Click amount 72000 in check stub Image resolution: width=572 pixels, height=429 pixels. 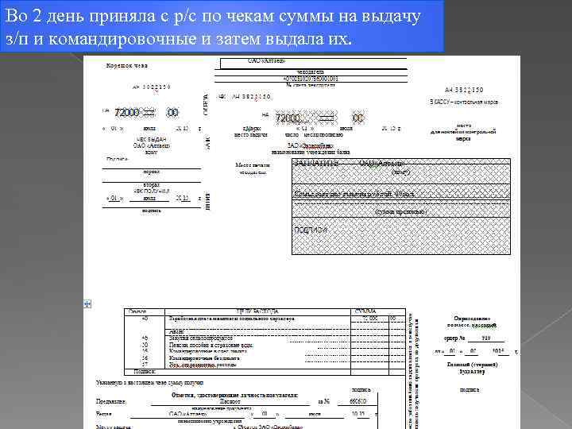[126, 113]
